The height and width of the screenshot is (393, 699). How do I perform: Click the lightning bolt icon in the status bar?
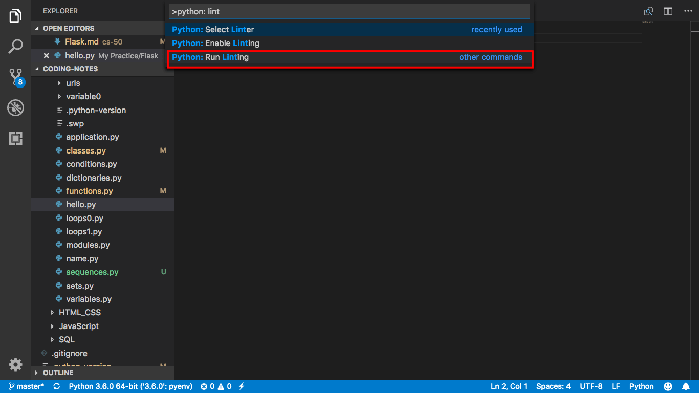[242, 386]
